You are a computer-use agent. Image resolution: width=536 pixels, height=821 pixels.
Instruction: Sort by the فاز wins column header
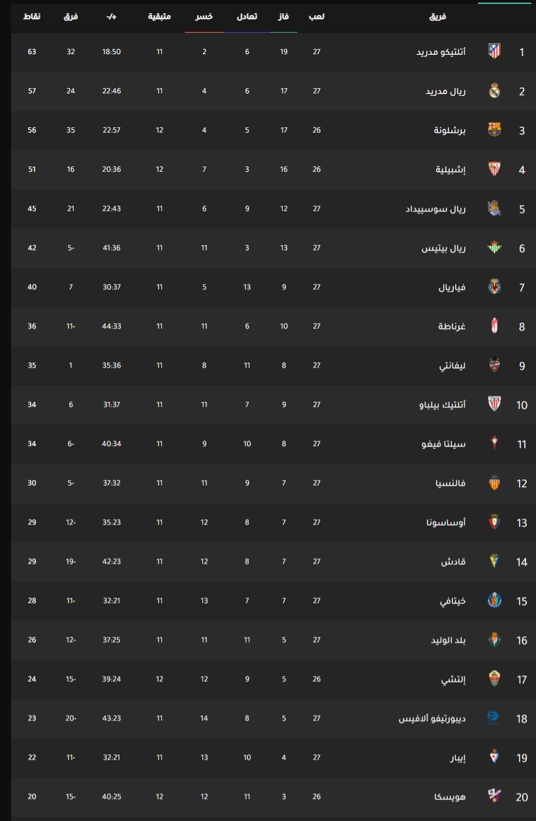[x=284, y=16]
